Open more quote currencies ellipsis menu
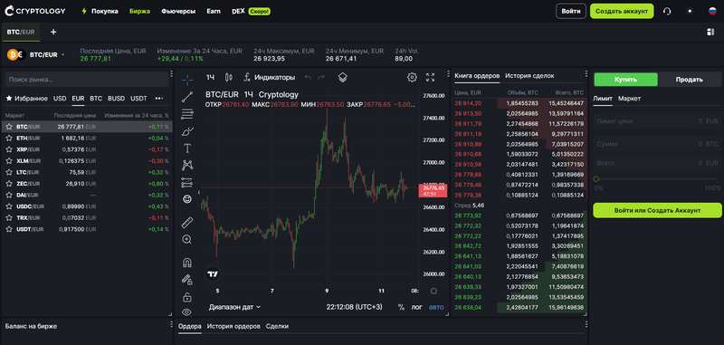This screenshot has height=345, width=724. point(159,99)
